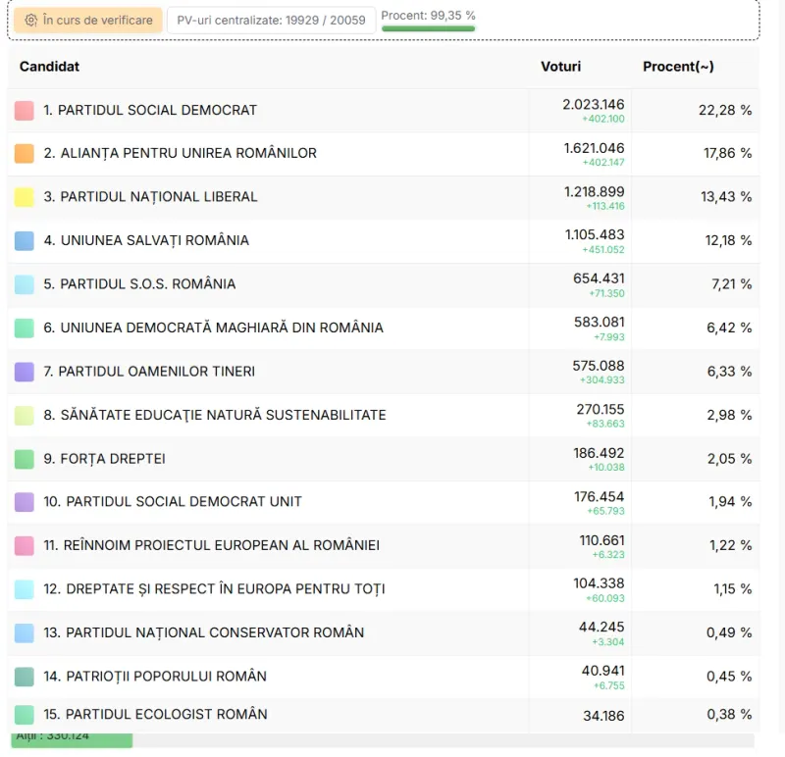The image size is (785, 757).
Task: Click the percentage 17,86 %
Action: pos(728,153)
